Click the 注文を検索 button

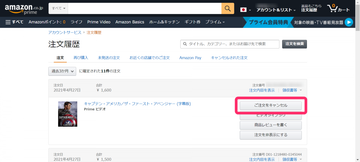pyautogui.click(x=294, y=44)
